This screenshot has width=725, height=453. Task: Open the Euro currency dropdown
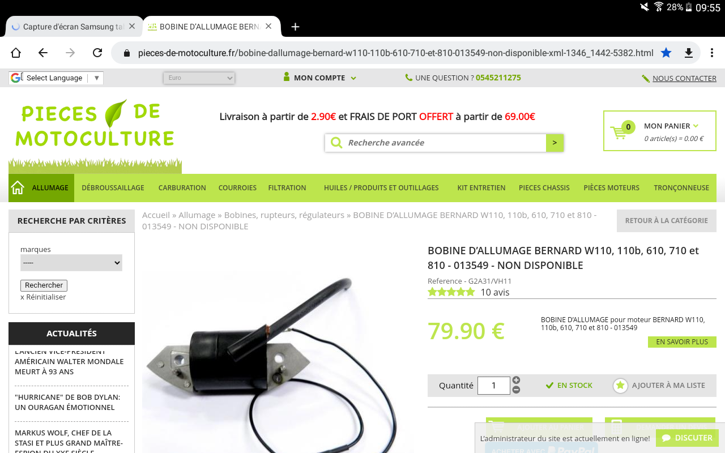click(199, 78)
